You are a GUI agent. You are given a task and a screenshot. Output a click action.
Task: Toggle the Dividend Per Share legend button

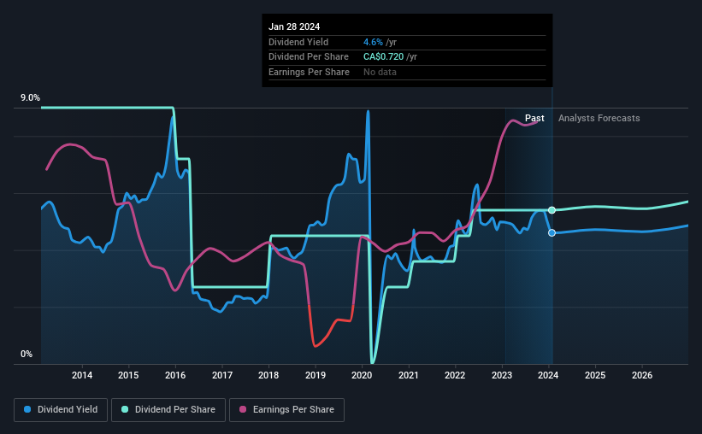[168, 410]
